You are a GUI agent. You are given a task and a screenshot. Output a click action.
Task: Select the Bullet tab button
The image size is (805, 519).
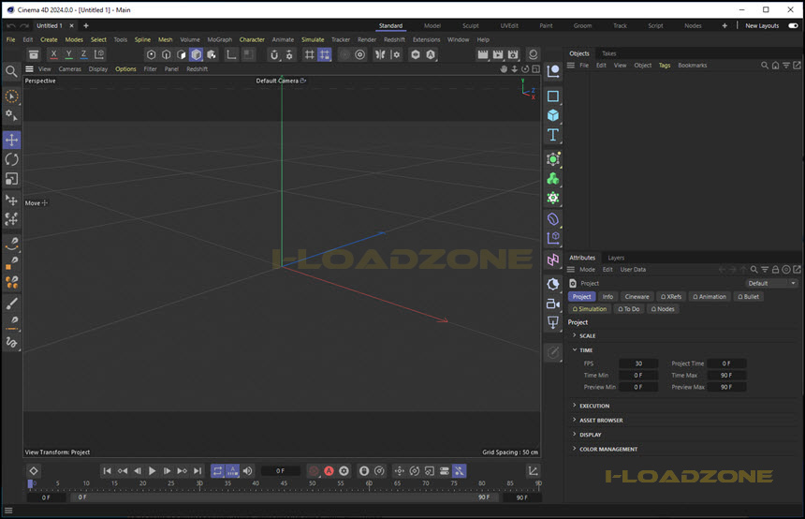point(748,296)
